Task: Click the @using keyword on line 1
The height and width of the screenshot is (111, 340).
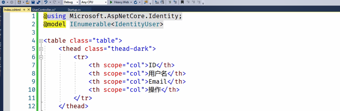Action: [55, 16]
